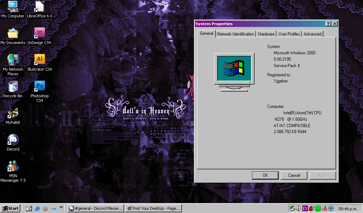Select the InDesign CS4 desktop icon
Viewport: 363px width, 213px height.
(x=39, y=33)
